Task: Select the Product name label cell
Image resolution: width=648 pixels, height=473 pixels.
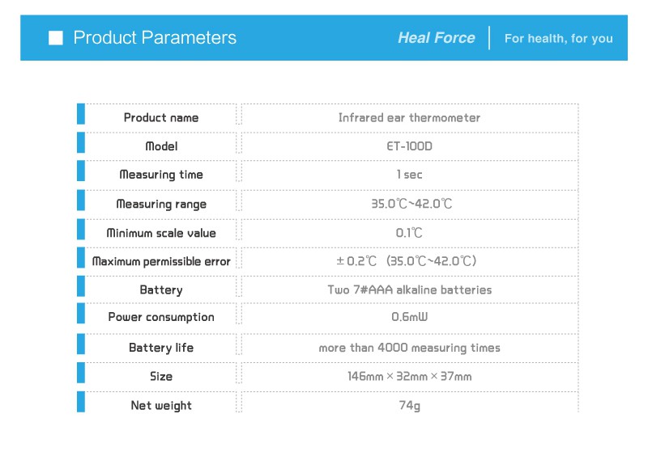Action: [x=161, y=118]
